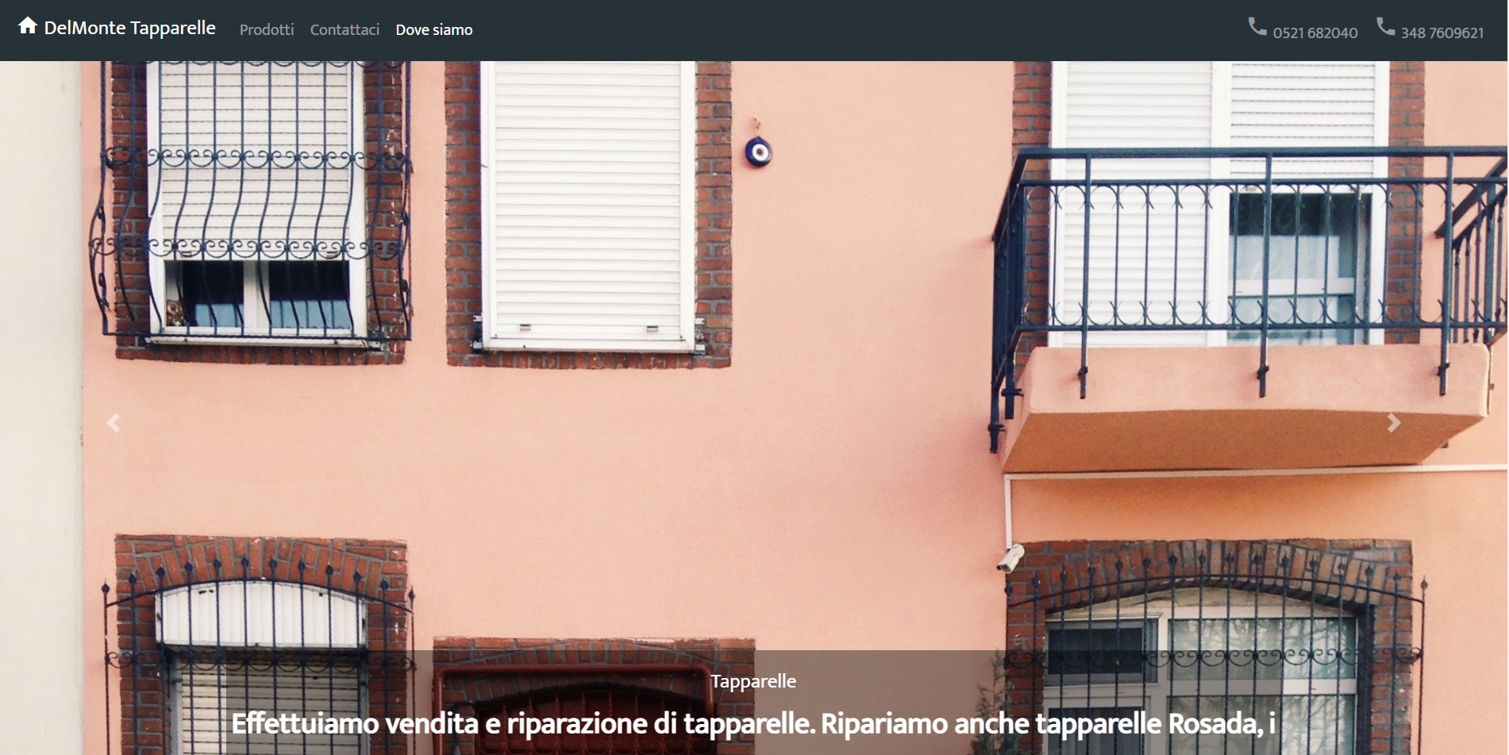The width and height of the screenshot is (1509, 755).
Task: Click the Tapparelle caption title
Action: [x=753, y=681]
